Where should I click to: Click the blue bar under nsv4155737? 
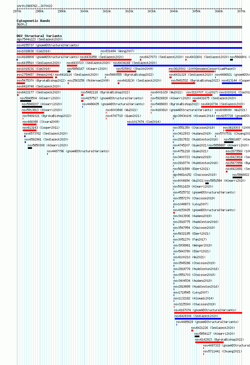(129, 48)
